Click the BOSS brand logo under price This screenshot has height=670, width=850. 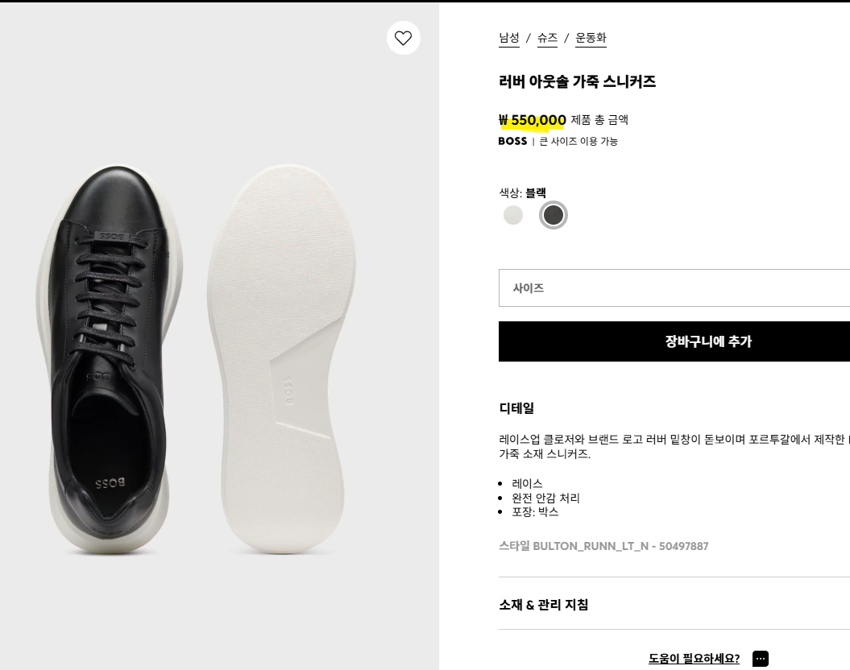click(512, 141)
